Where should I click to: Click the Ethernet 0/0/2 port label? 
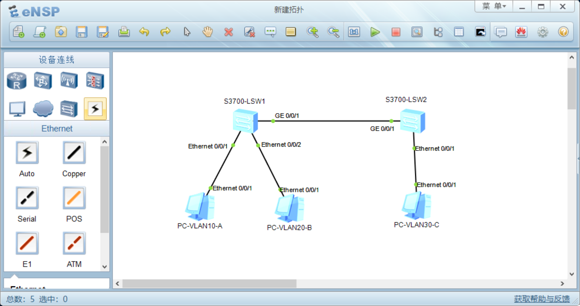(x=281, y=145)
